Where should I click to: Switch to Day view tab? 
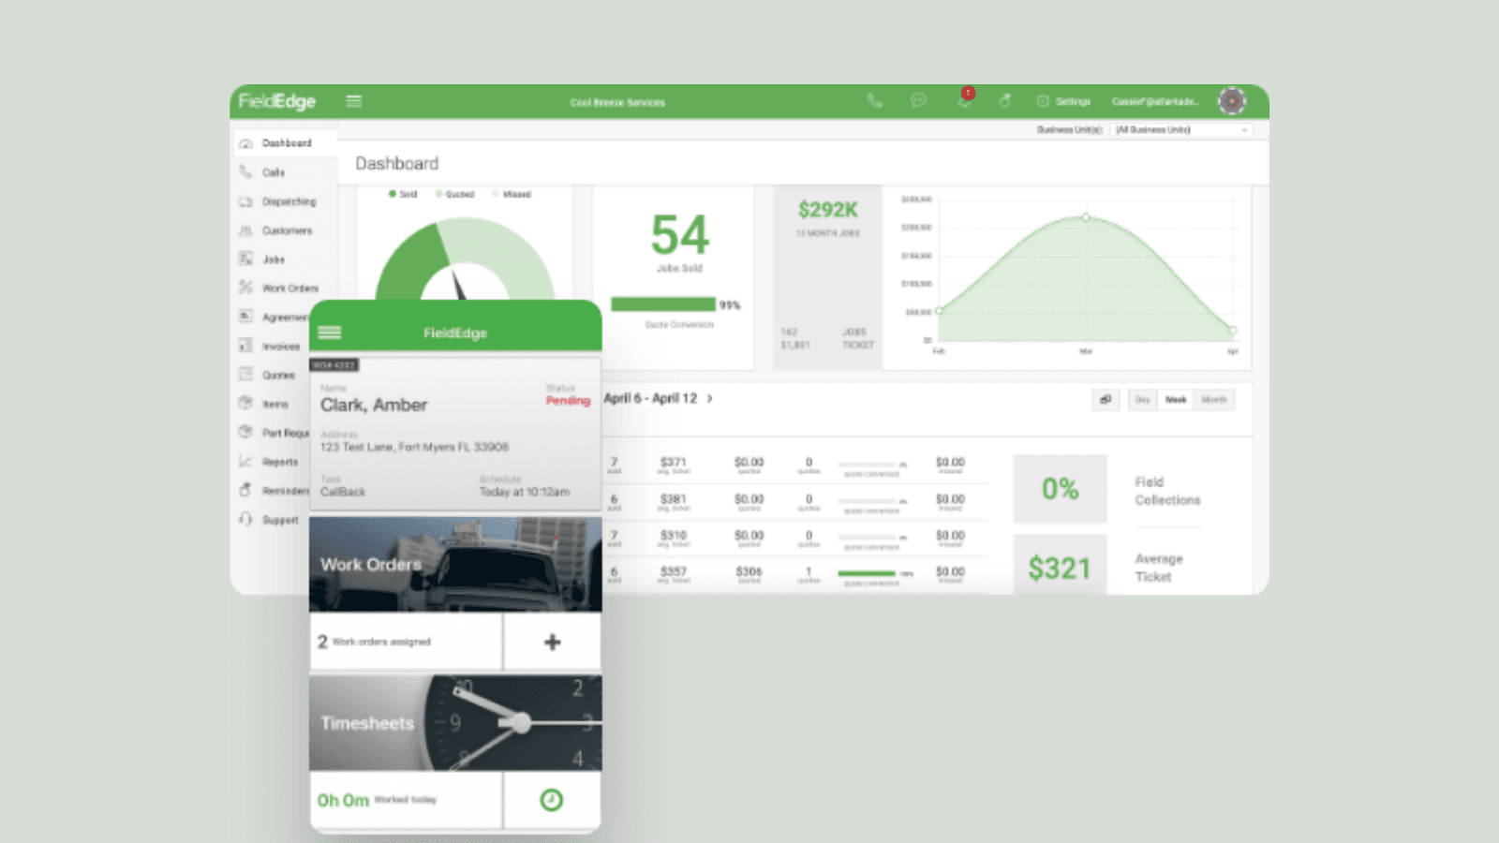(x=1143, y=400)
